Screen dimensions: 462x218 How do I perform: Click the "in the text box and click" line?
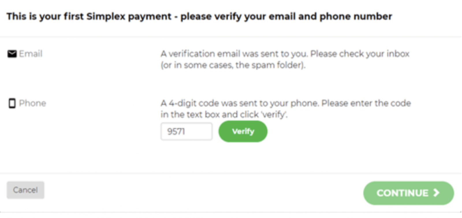point(224,114)
